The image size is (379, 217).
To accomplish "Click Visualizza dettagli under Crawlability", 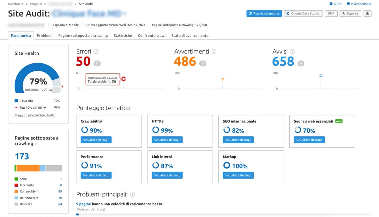I will [96, 140].
